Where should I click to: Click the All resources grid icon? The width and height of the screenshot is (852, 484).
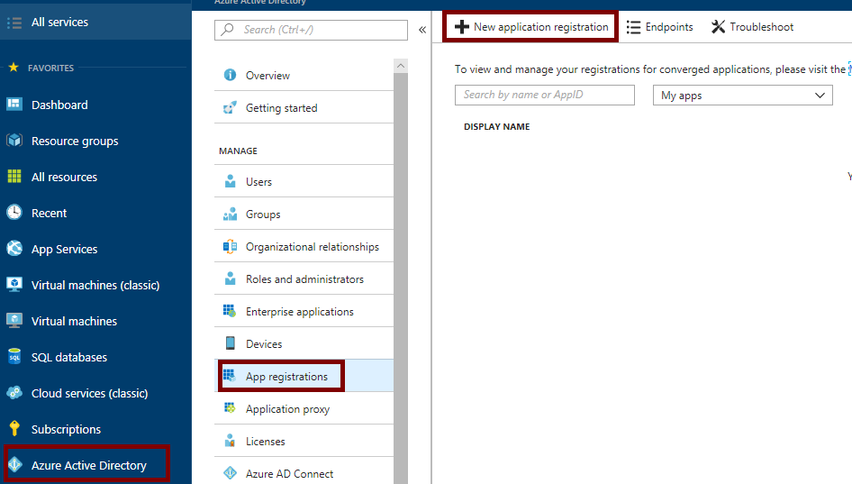[x=14, y=177]
